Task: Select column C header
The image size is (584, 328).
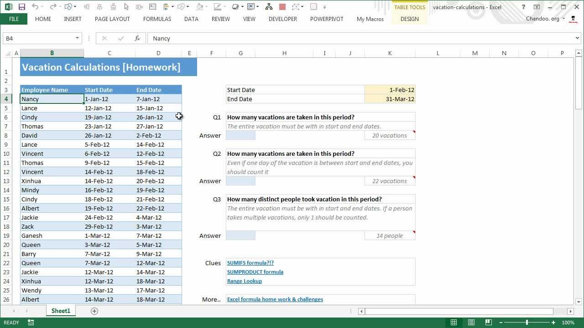Action: pos(109,53)
